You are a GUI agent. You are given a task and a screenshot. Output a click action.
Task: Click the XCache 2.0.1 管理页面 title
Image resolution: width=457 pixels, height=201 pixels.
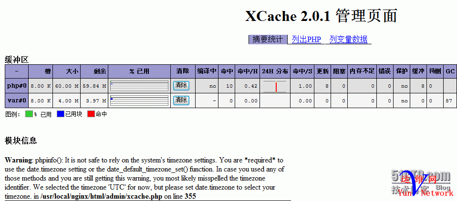[321, 16]
